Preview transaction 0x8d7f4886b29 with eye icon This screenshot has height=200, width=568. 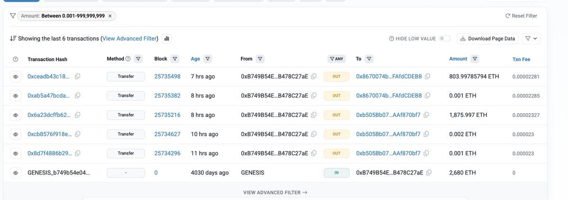[15, 153]
